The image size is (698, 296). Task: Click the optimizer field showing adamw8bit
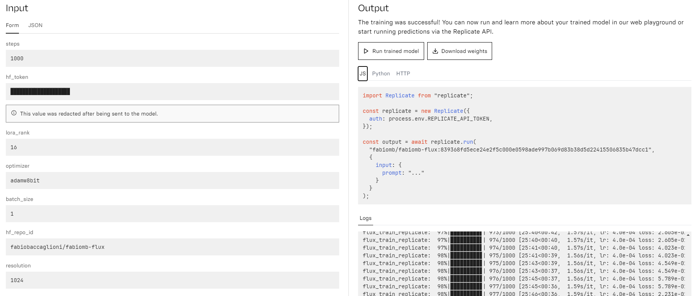[172, 180]
